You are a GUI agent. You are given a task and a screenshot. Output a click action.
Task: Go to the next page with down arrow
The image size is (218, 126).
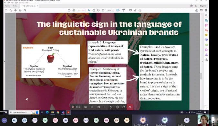[74, 10]
